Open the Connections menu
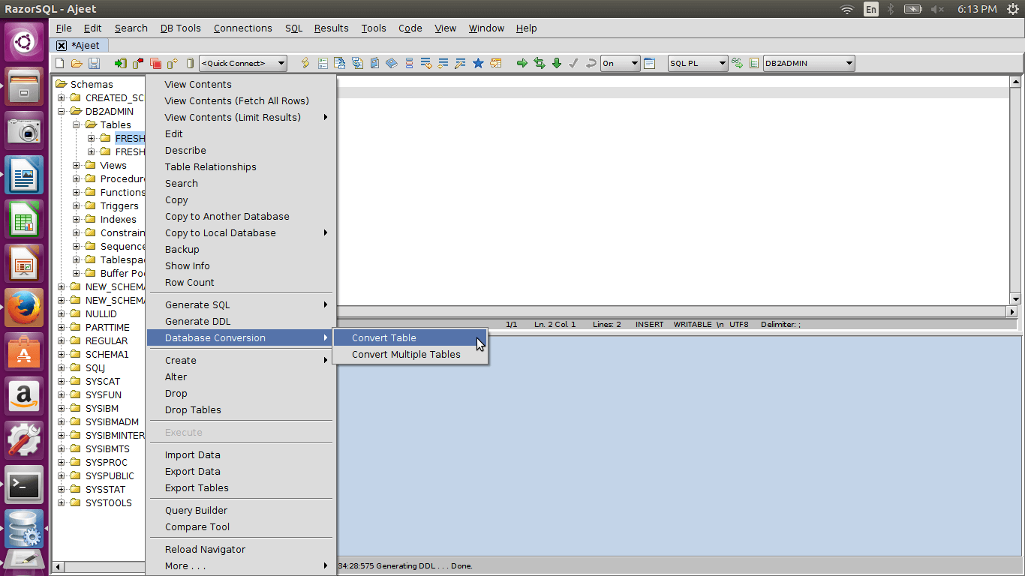Image resolution: width=1025 pixels, height=576 pixels. click(x=243, y=28)
